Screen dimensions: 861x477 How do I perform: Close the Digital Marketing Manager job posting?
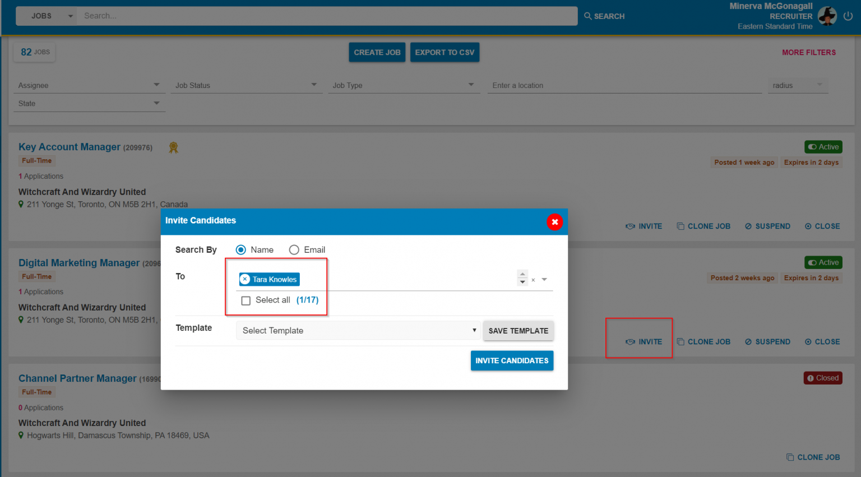[x=822, y=341]
